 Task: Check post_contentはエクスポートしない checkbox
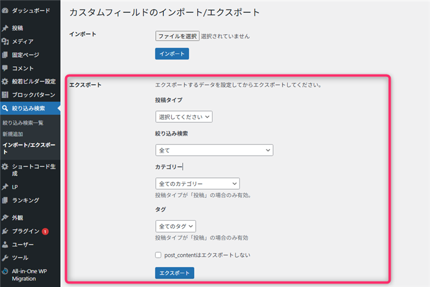(158, 255)
